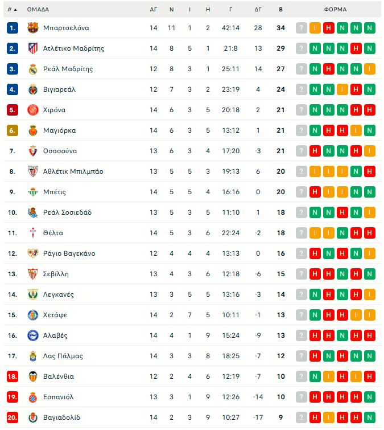Image resolution: width=384 pixels, height=430 pixels.
Task: Sort by the Β points column header
Action: [281, 10]
